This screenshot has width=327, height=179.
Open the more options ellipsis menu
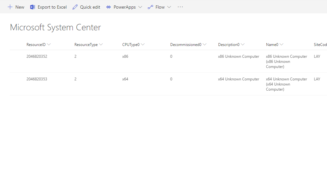pyautogui.click(x=180, y=7)
